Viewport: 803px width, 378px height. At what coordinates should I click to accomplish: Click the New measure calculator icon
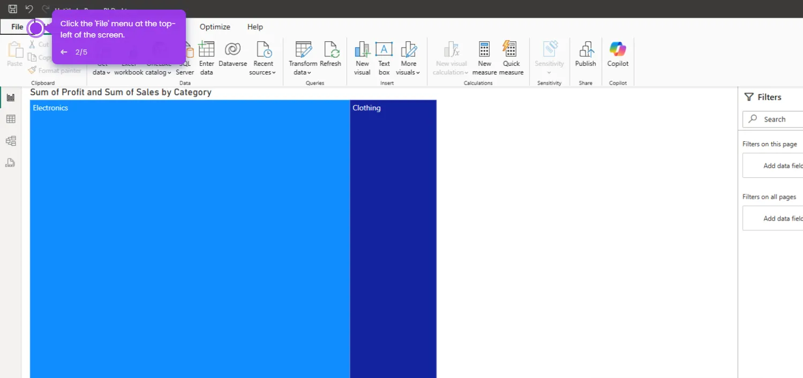pos(484,49)
